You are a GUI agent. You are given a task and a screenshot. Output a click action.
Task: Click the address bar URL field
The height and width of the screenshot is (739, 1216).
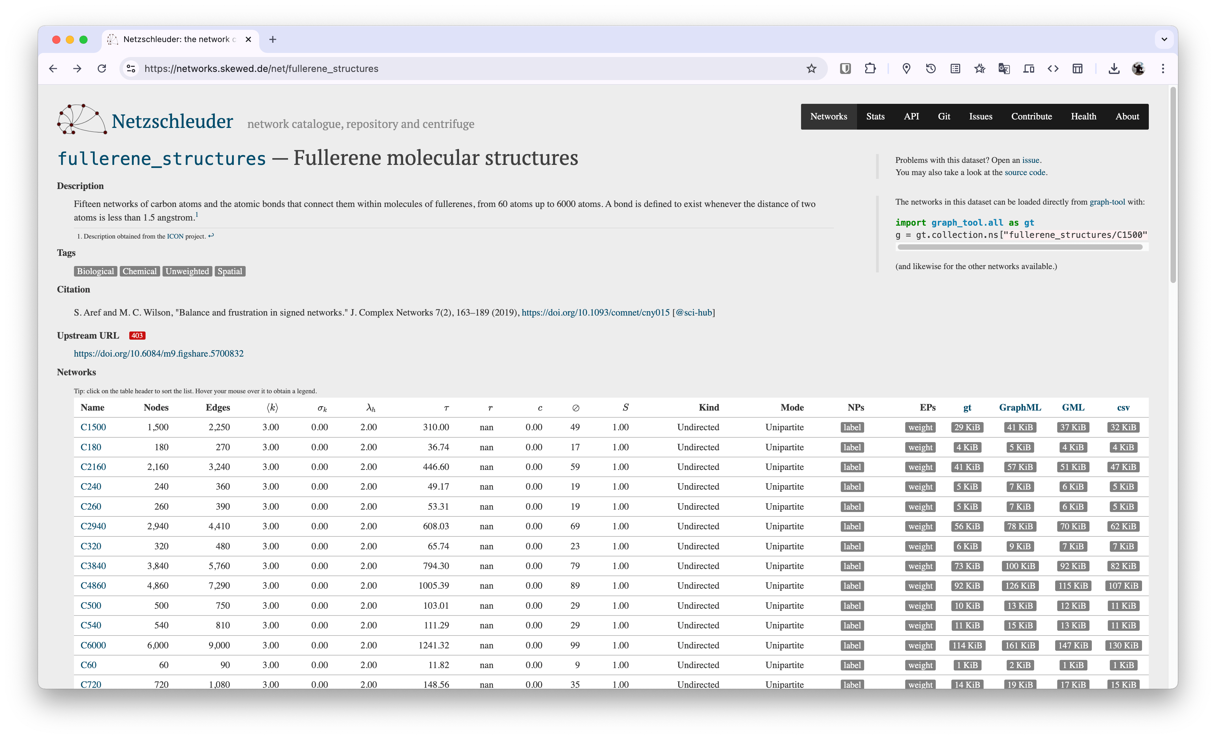(444, 69)
